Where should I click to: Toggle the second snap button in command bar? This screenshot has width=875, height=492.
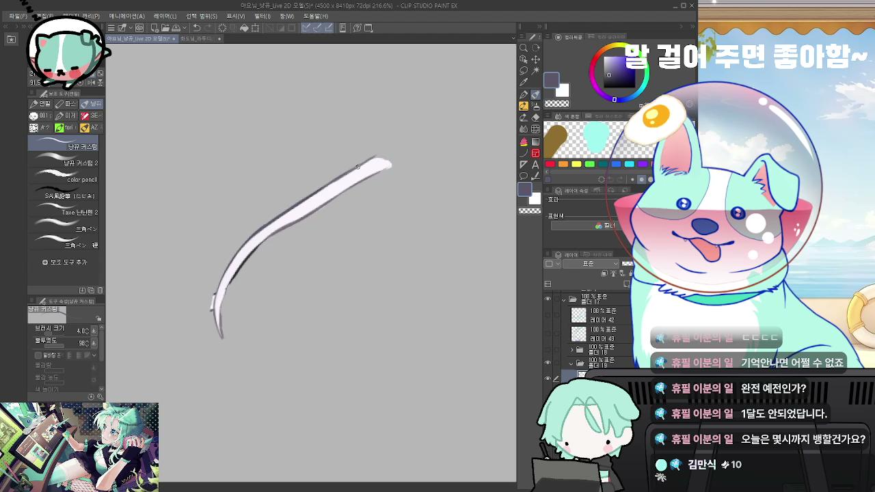[317, 28]
